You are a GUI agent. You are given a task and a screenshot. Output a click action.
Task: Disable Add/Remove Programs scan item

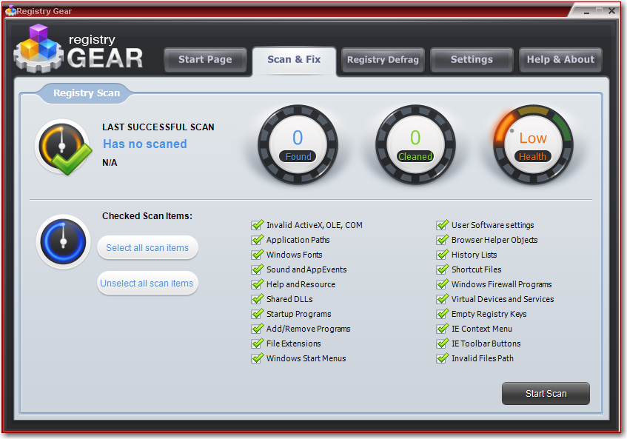pyautogui.click(x=258, y=329)
